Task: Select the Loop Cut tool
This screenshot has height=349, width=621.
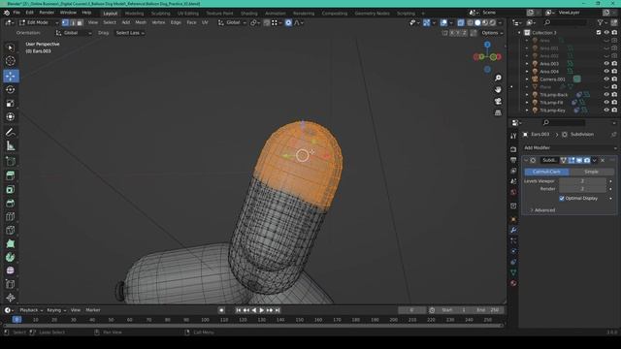Action: coord(11,217)
